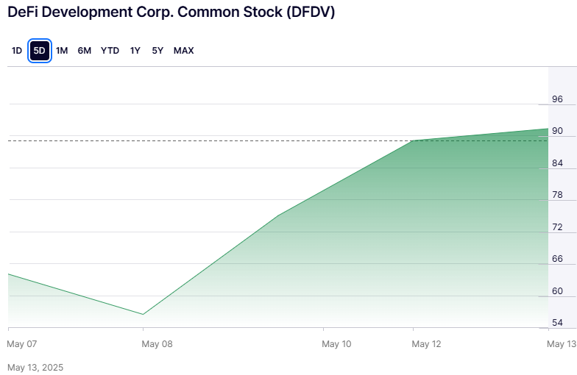Show the YTD price range
577x375 pixels.
point(110,51)
